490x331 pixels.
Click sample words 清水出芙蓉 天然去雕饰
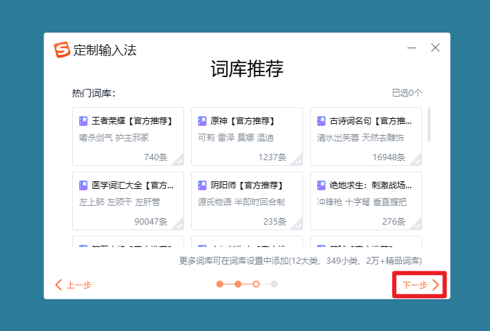click(360, 137)
